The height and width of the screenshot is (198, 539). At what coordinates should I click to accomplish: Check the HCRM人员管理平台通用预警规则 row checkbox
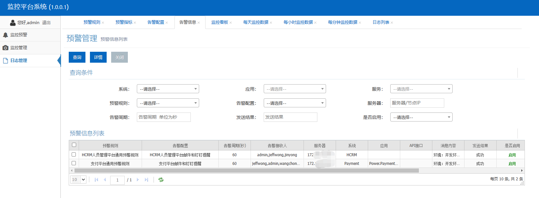tap(74, 155)
